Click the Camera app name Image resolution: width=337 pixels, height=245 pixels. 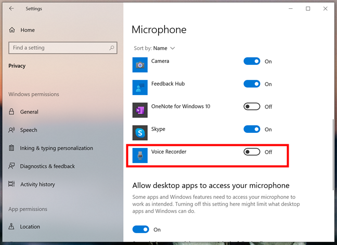click(160, 61)
